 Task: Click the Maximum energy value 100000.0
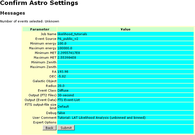click(x=65, y=48)
